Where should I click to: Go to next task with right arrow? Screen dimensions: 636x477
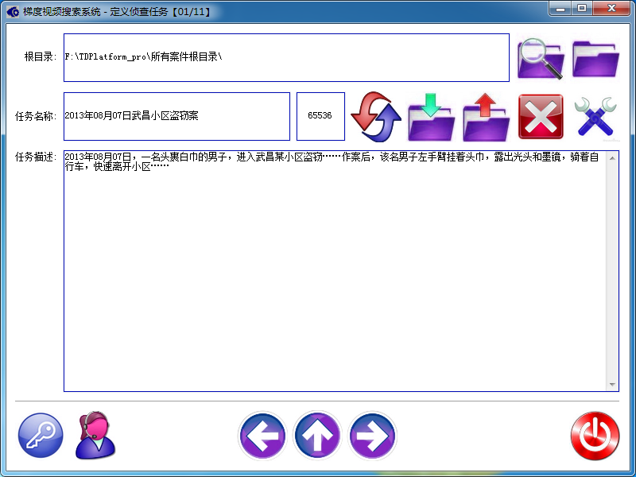point(372,436)
